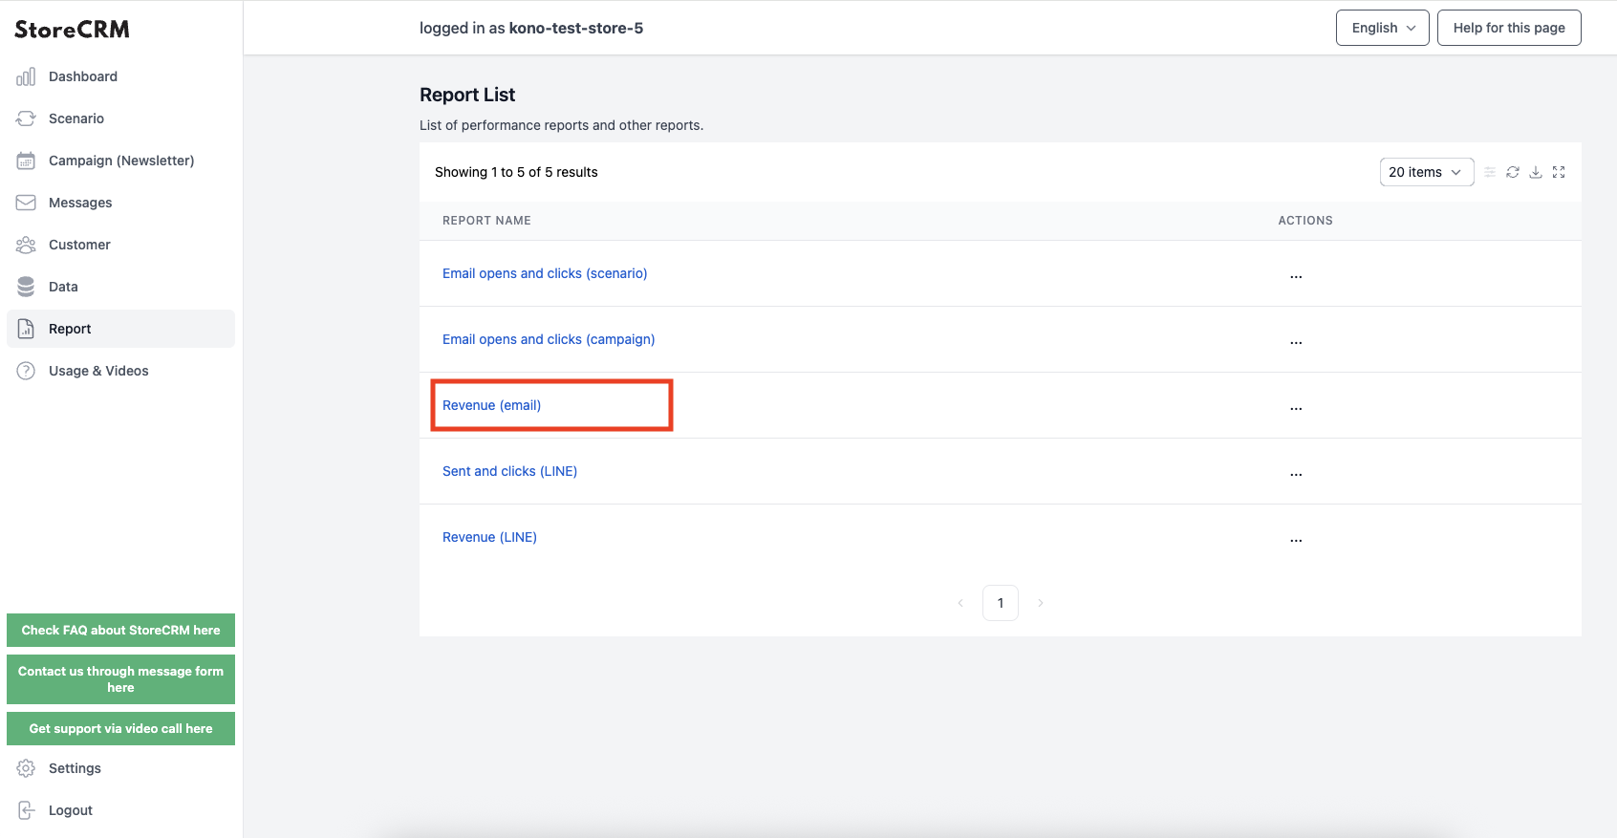This screenshot has width=1617, height=838.
Task: Select the Report sidebar item
Action: click(x=120, y=329)
